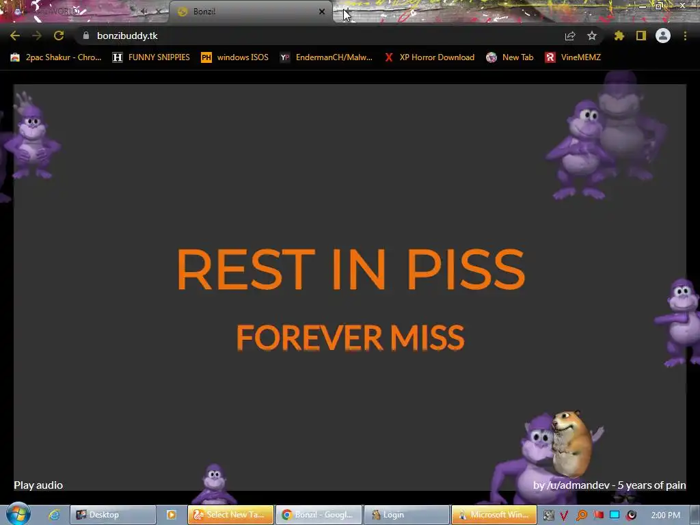Switch to the Microsoft Win... taskbar window

pos(494,515)
